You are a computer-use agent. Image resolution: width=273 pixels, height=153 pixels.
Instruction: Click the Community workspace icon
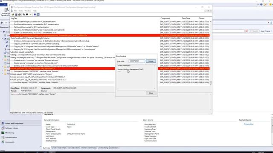coord(3,142)
